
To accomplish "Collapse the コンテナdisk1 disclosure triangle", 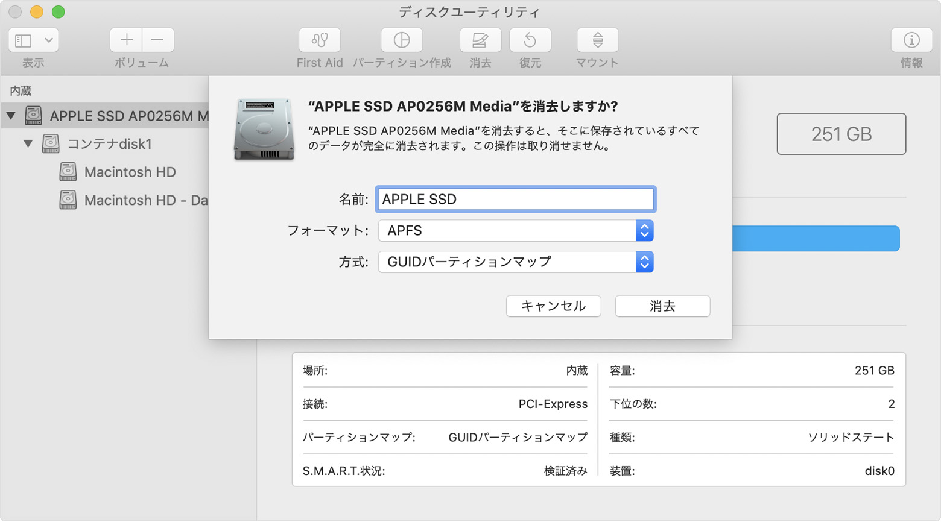I will [x=28, y=143].
